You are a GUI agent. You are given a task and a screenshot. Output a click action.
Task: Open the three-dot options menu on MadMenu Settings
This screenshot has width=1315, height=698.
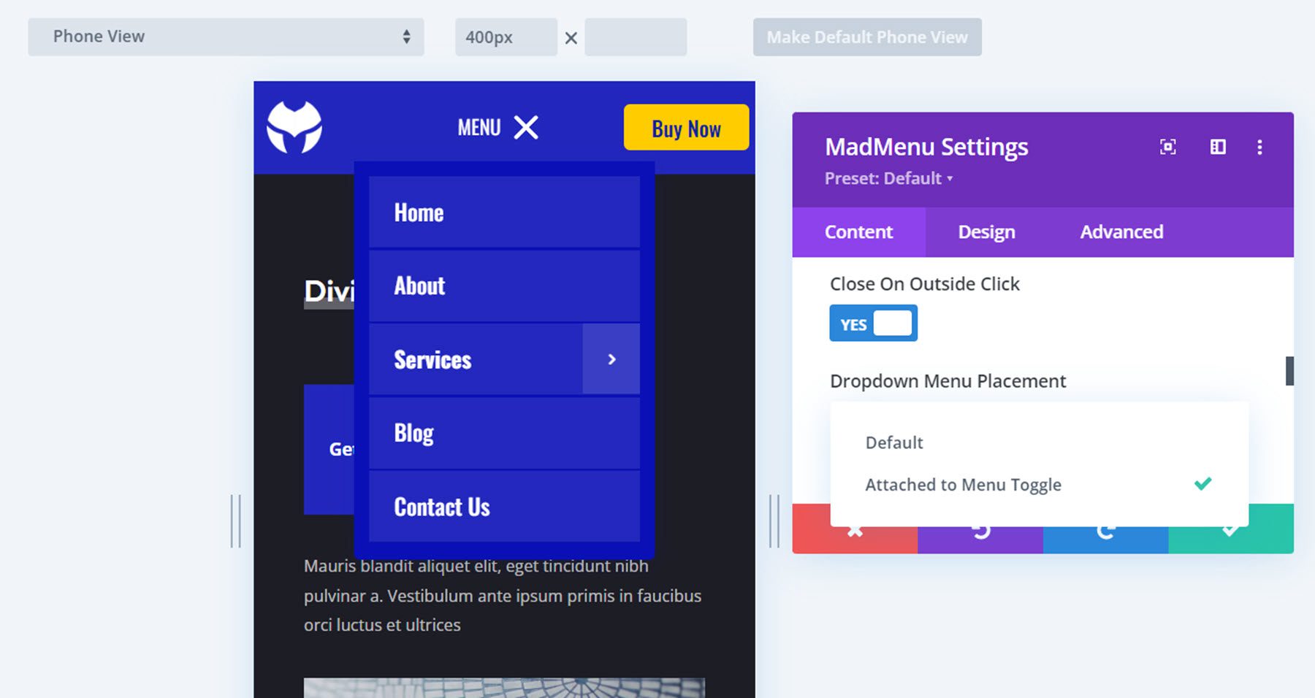pos(1259,147)
